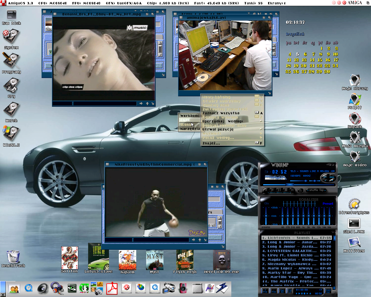Launch the Lotus3.slave game icon
Screen dimensions: 371x297
[98, 258]
